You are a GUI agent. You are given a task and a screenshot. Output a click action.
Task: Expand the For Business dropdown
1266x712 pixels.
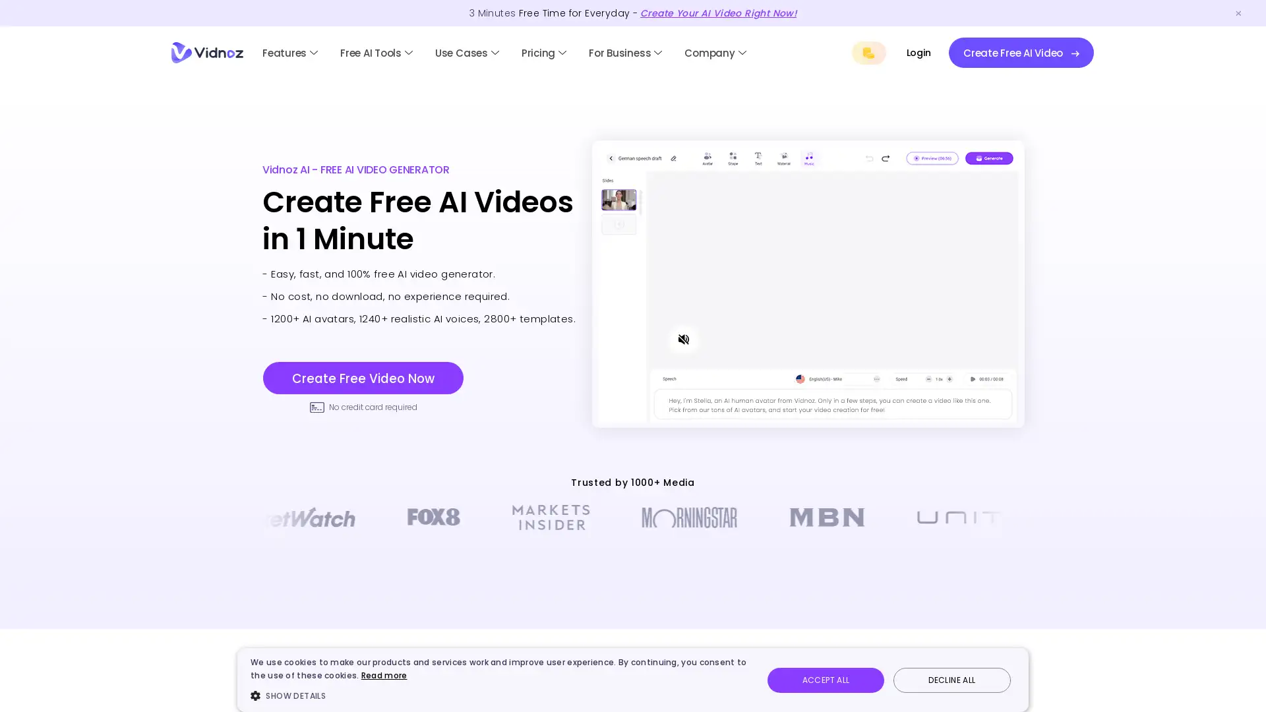(625, 53)
